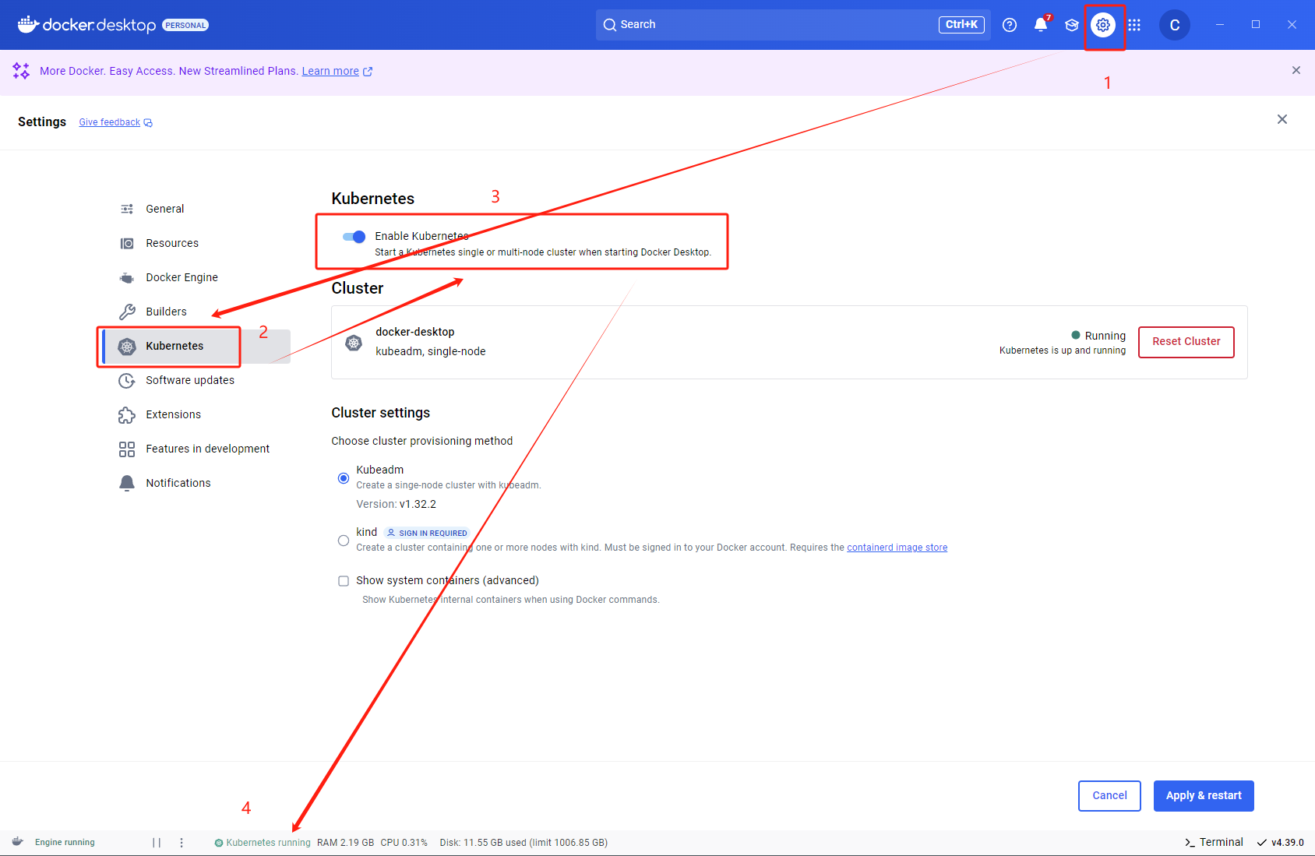Click the General settings icon
Image resolution: width=1315 pixels, height=856 pixels.
tap(127, 209)
